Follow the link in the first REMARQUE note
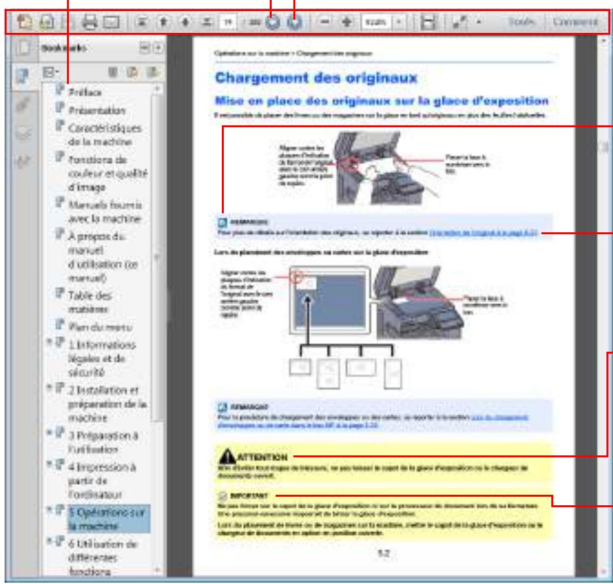The height and width of the screenshot is (584, 613). [483, 233]
